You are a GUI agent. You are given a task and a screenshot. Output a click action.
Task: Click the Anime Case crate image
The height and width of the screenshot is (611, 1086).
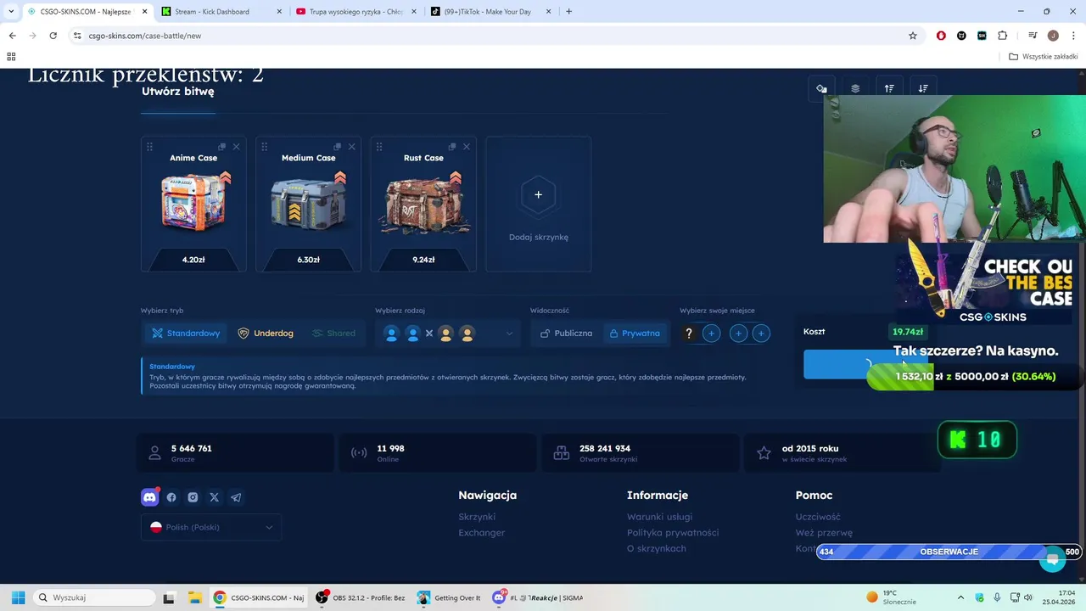pyautogui.click(x=193, y=203)
